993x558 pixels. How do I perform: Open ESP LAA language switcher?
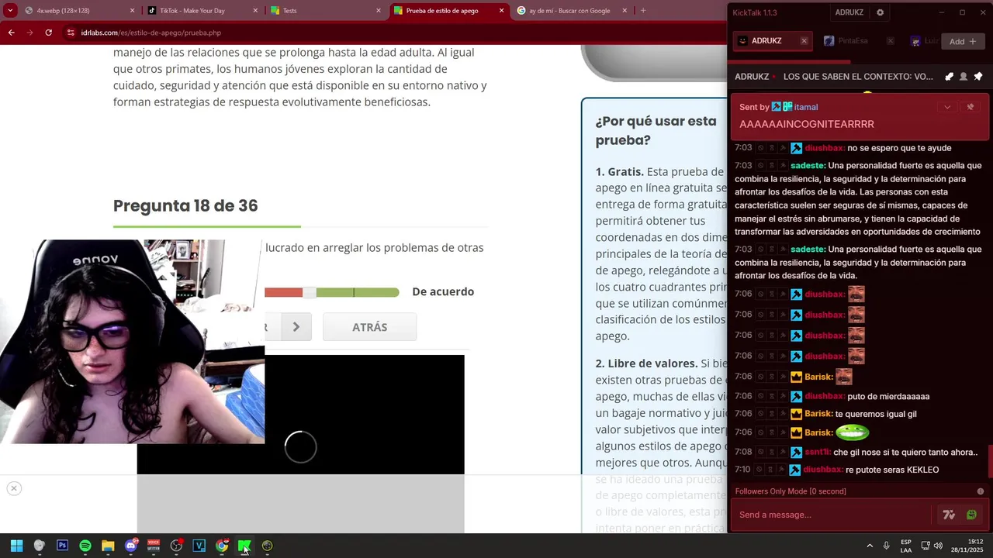tap(906, 546)
